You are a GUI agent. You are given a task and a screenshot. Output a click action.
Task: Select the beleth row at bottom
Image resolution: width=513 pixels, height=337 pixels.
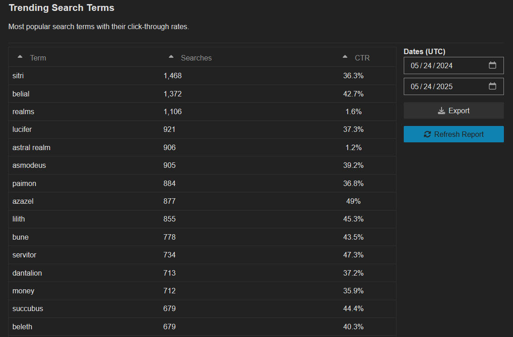pyautogui.click(x=202, y=327)
